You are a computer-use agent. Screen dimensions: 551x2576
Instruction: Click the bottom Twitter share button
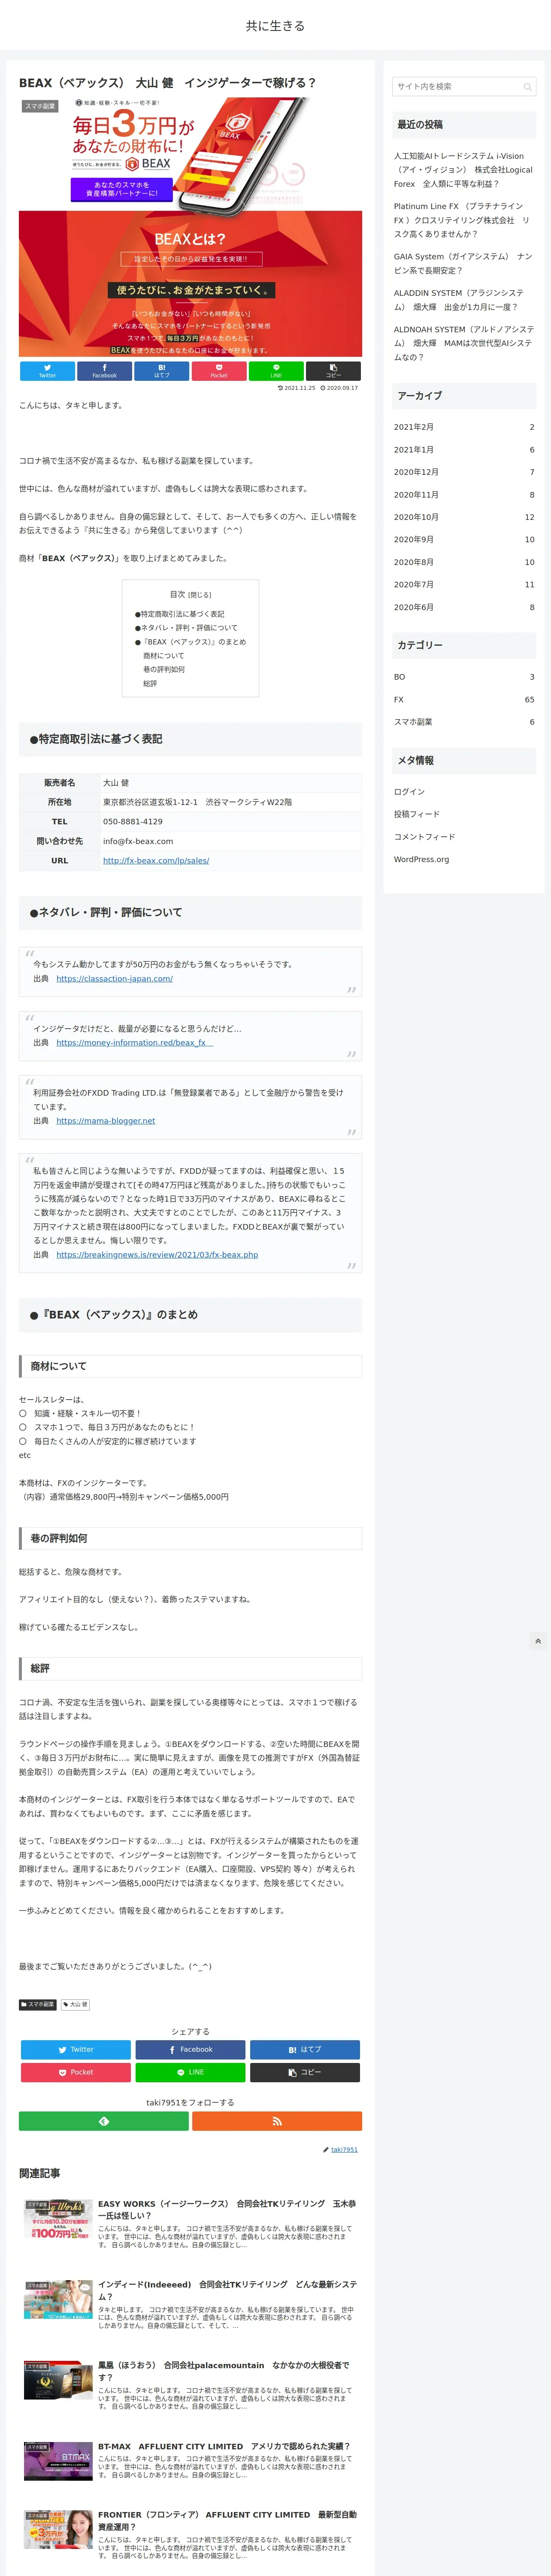pyautogui.click(x=76, y=2049)
